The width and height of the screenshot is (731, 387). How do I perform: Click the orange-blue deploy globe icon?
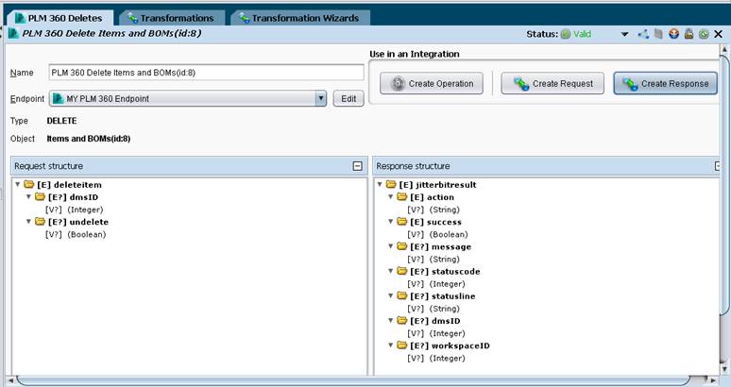point(673,34)
